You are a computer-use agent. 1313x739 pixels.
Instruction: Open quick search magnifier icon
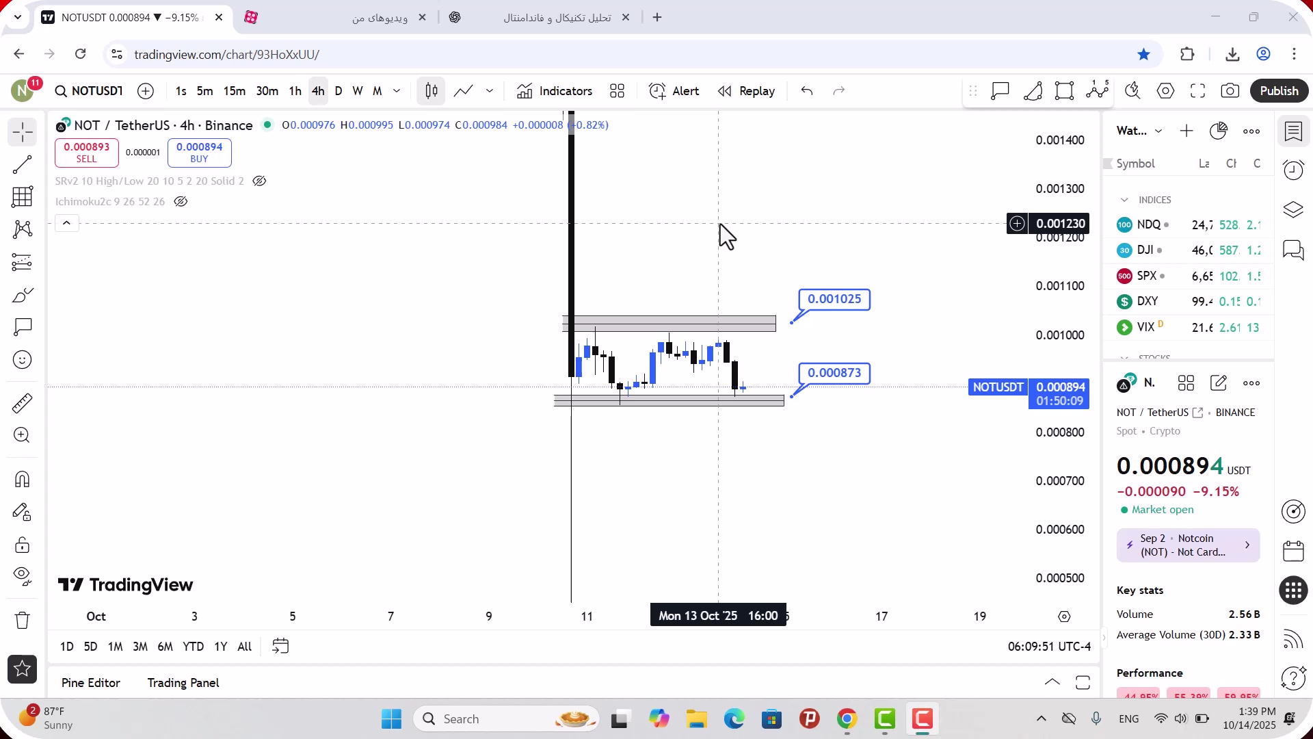point(1132,91)
